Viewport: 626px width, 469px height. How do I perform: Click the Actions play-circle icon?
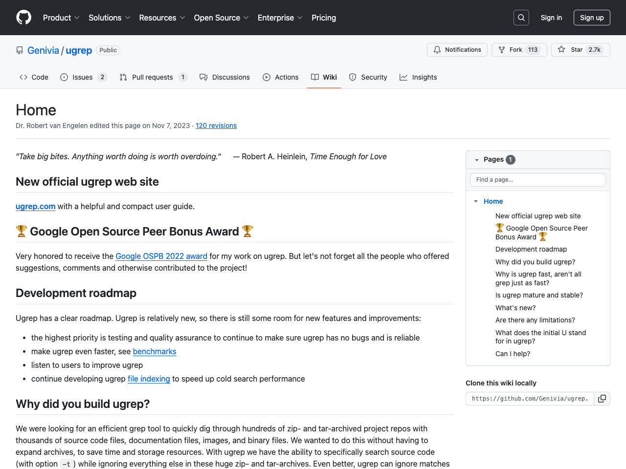(267, 77)
